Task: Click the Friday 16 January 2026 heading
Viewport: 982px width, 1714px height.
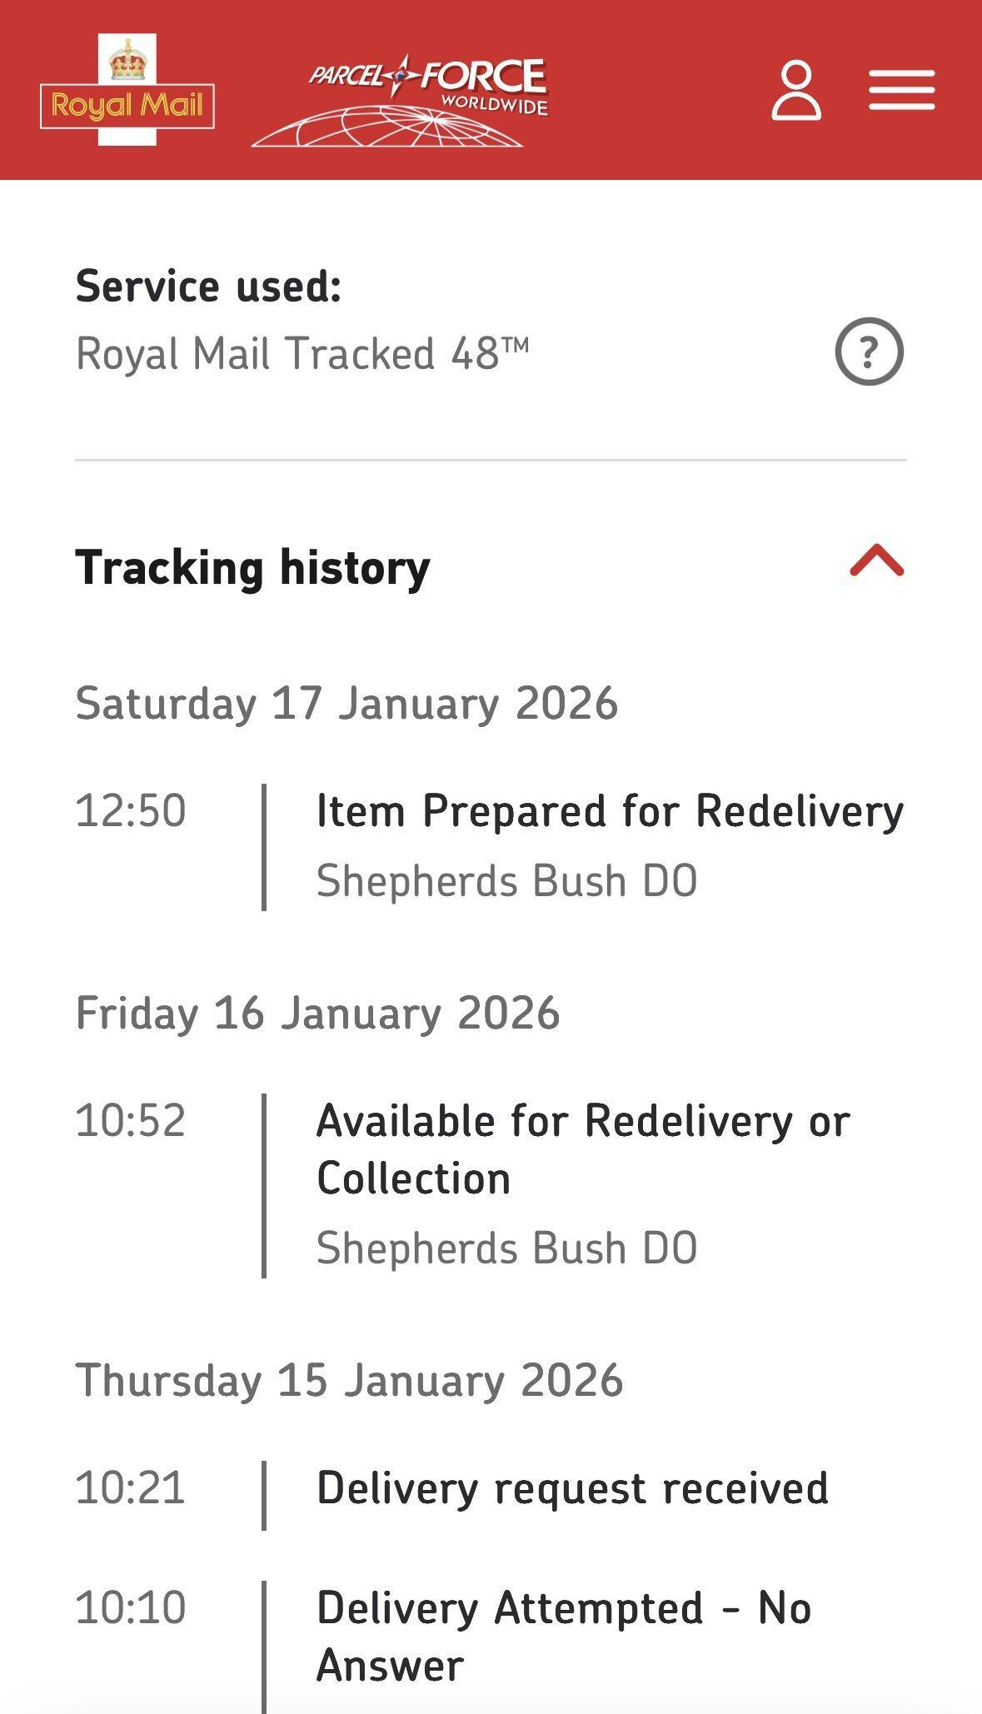Action: (317, 1013)
